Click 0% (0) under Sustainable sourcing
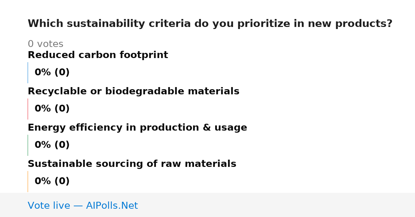415x217 pixels. click(x=52, y=181)
